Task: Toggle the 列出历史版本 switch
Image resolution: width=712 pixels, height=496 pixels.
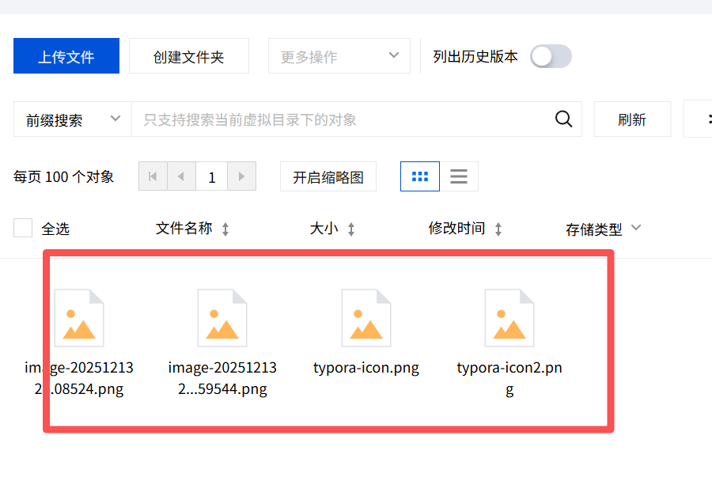Action: pyautogui.click(x=550, y=56)
